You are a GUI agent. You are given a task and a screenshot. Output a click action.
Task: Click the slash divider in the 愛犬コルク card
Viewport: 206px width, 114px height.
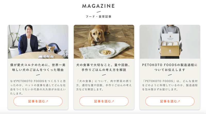click(x=38, y=75)
